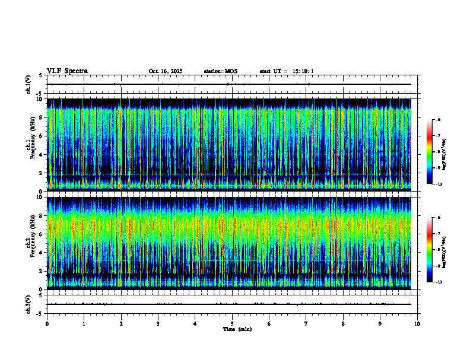The height and width of the screenshot is (363, 470).
Task: Click the "9" tick on time axis
Action: point(380,324)
